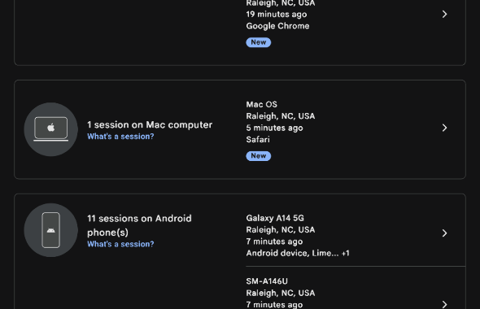This screenshot has width=480, height=309.
Task: Click the New badge below Google Chrome
Action: tap(259, 42)
